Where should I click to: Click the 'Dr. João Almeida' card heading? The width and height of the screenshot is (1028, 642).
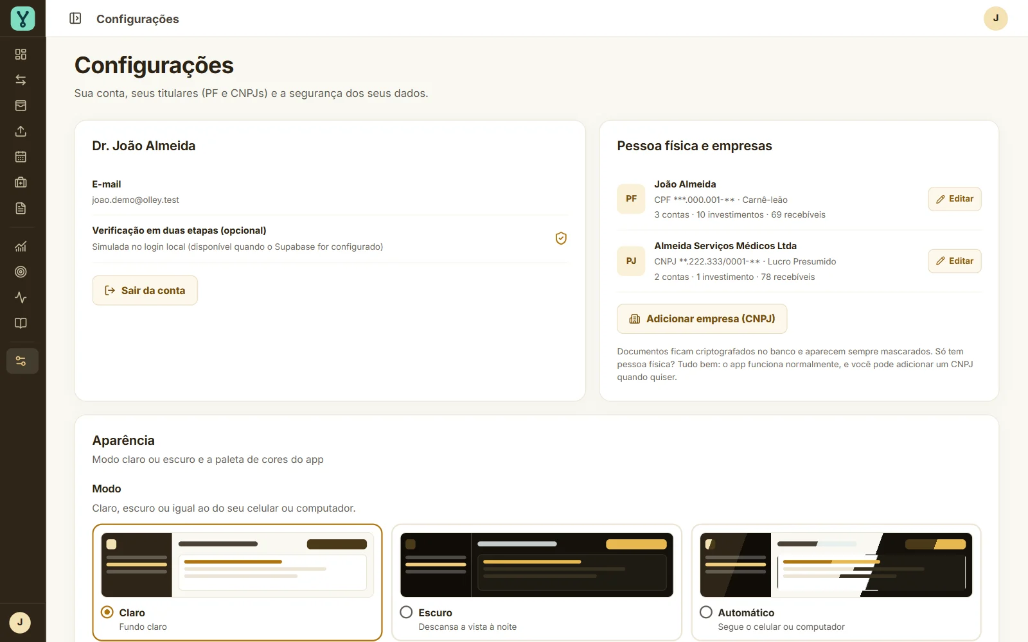[x=143, y=146]
